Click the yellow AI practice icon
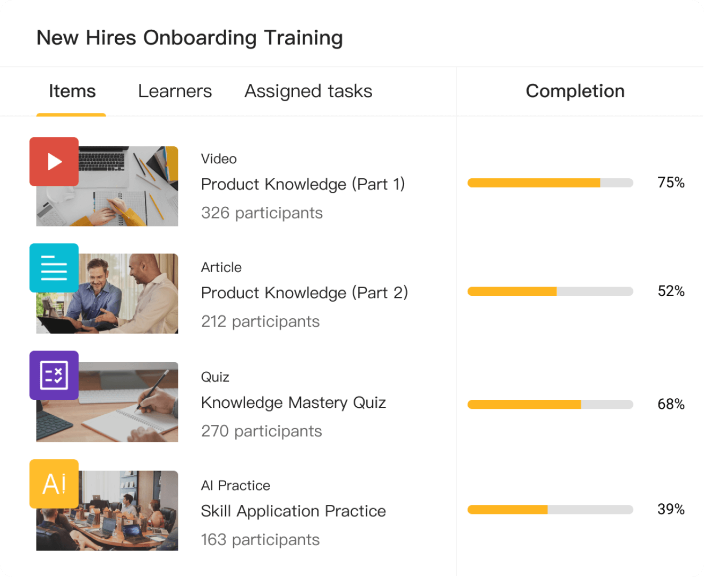Image resolution: width=704 pixels, height=577 pixels. (54, 484)
